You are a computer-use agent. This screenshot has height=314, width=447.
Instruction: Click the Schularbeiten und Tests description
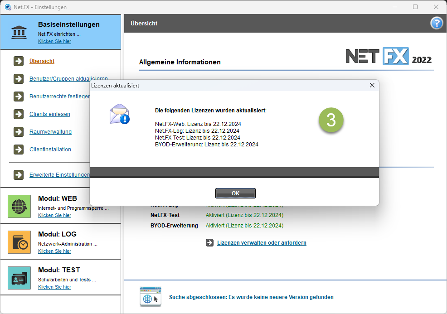(67, 280)
